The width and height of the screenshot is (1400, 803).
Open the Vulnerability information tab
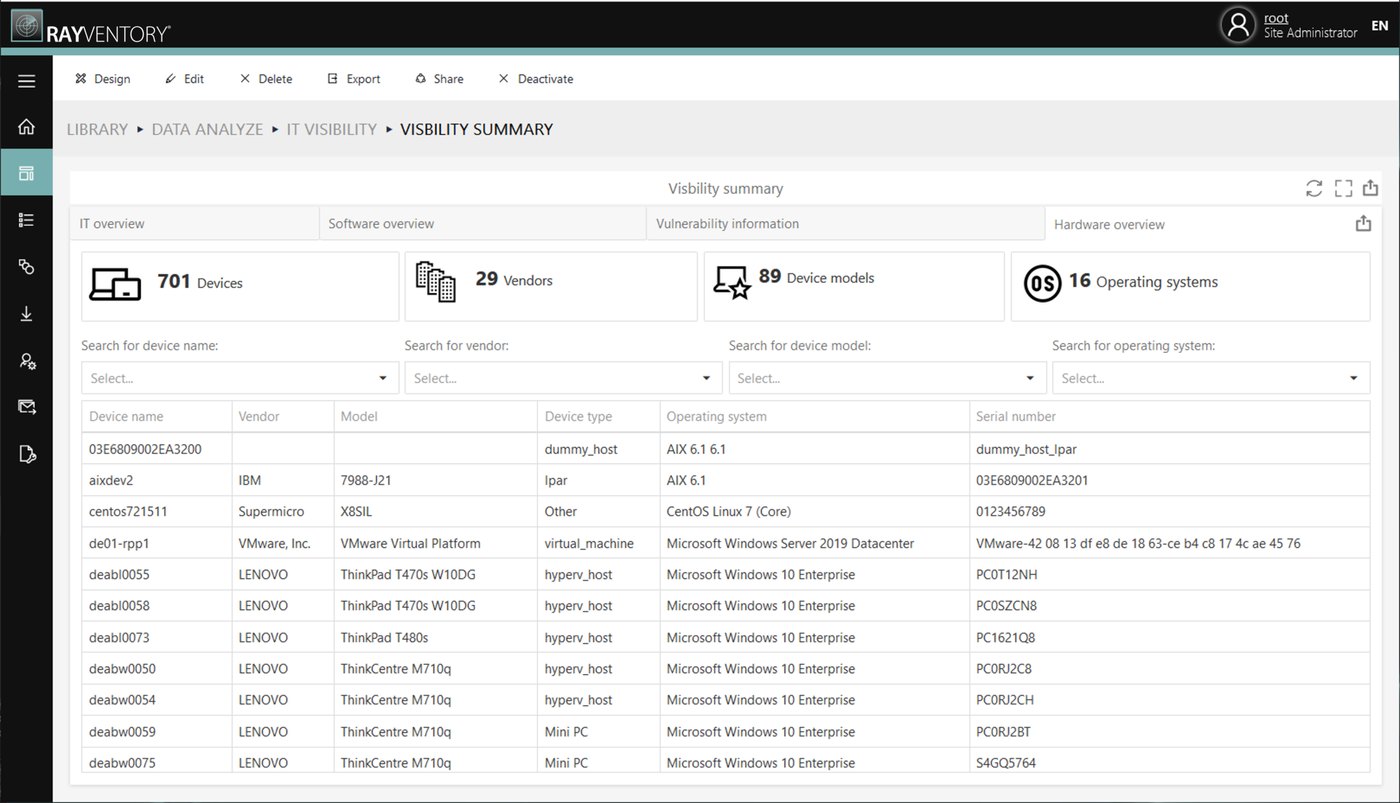click(x=727, y=224)
